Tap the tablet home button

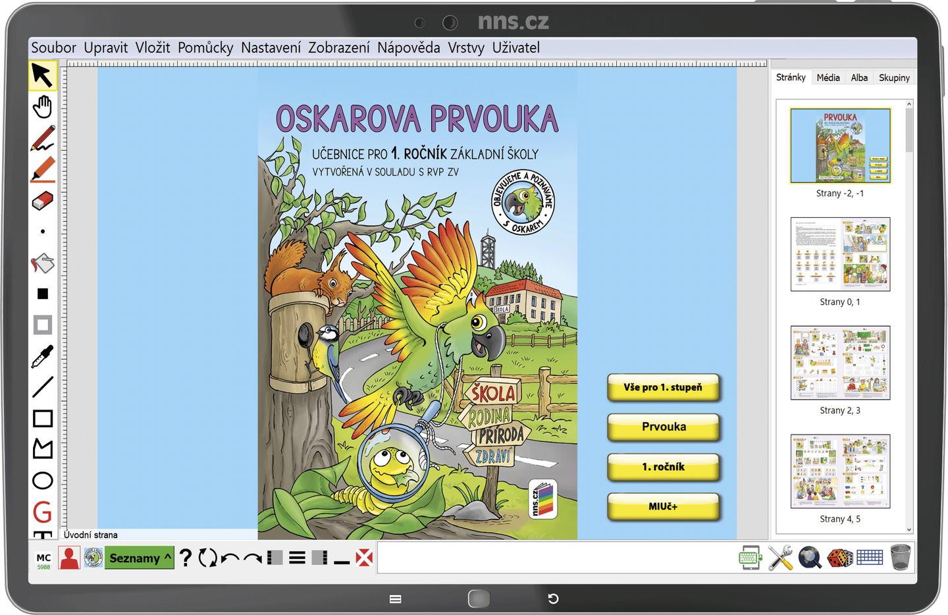pos(479,599)
